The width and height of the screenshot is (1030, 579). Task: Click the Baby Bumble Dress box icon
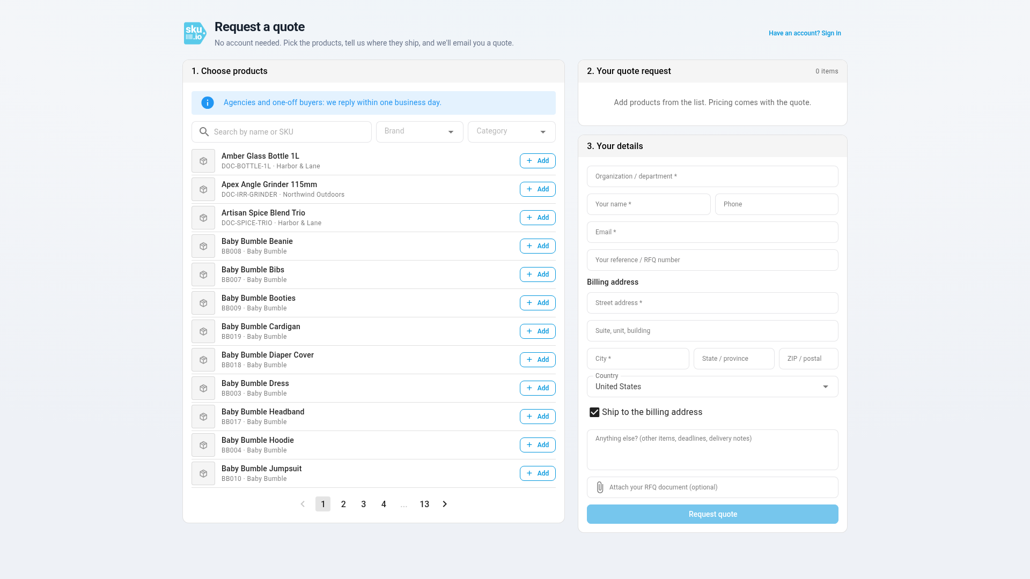(203, 388)
